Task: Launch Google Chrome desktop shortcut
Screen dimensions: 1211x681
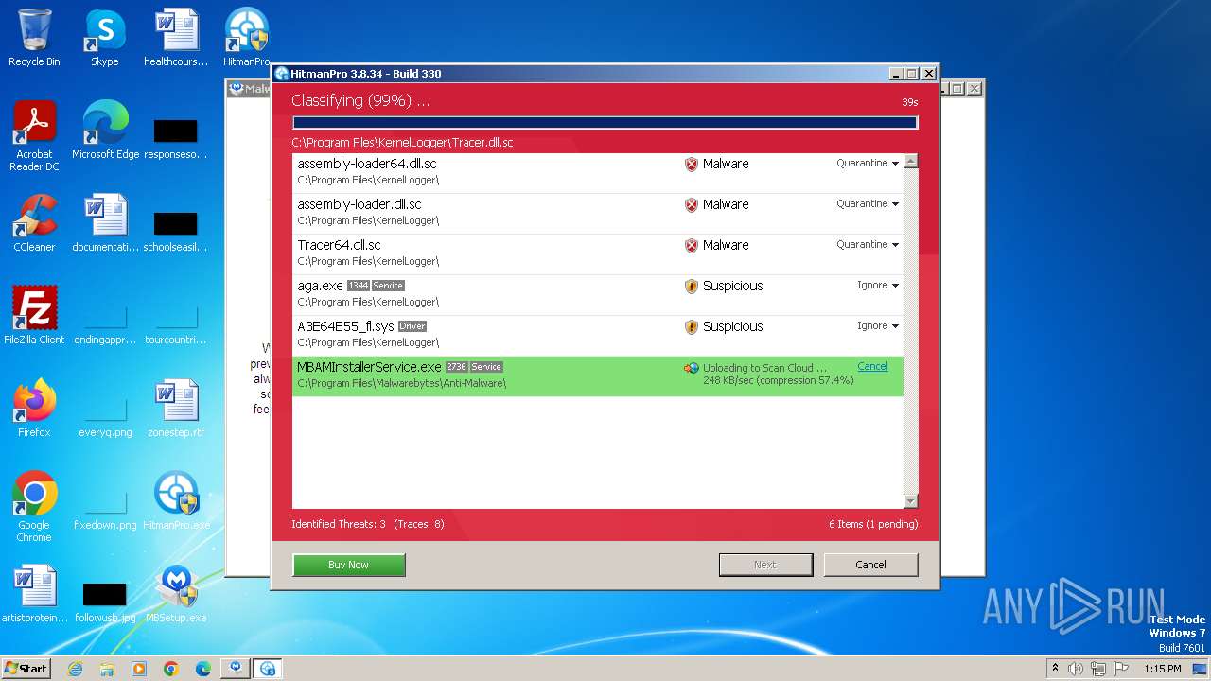Action: click(34, 507)
